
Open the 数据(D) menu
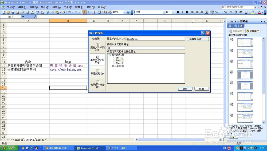(79, 7)
